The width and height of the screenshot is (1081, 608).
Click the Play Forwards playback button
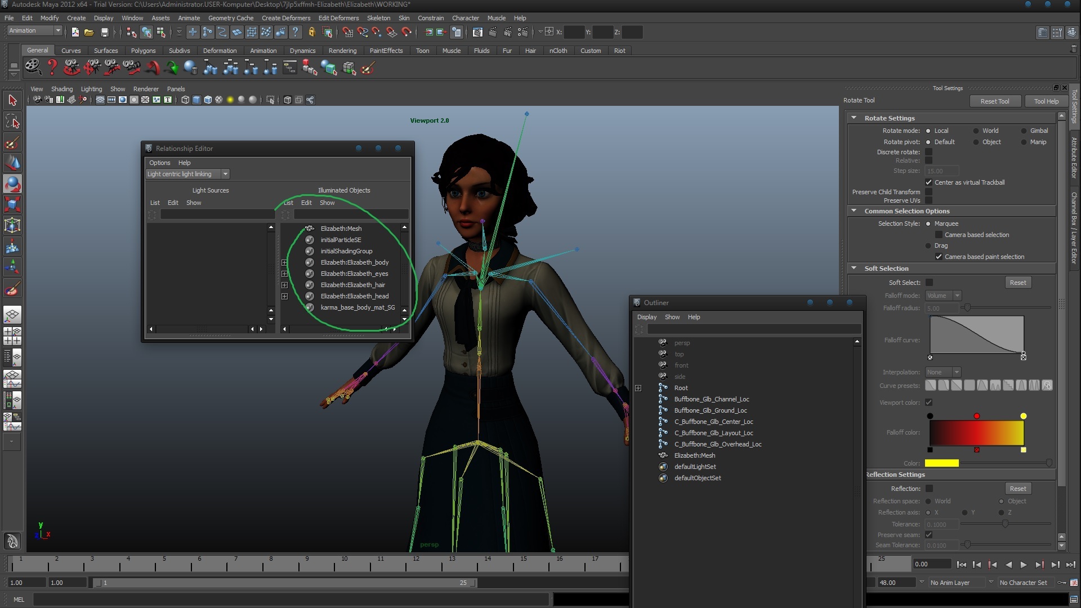(1024, 565)
